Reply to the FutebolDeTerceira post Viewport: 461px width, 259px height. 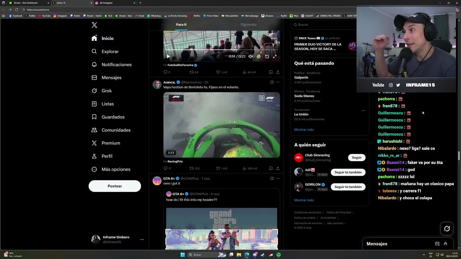[x=167, y=72]
